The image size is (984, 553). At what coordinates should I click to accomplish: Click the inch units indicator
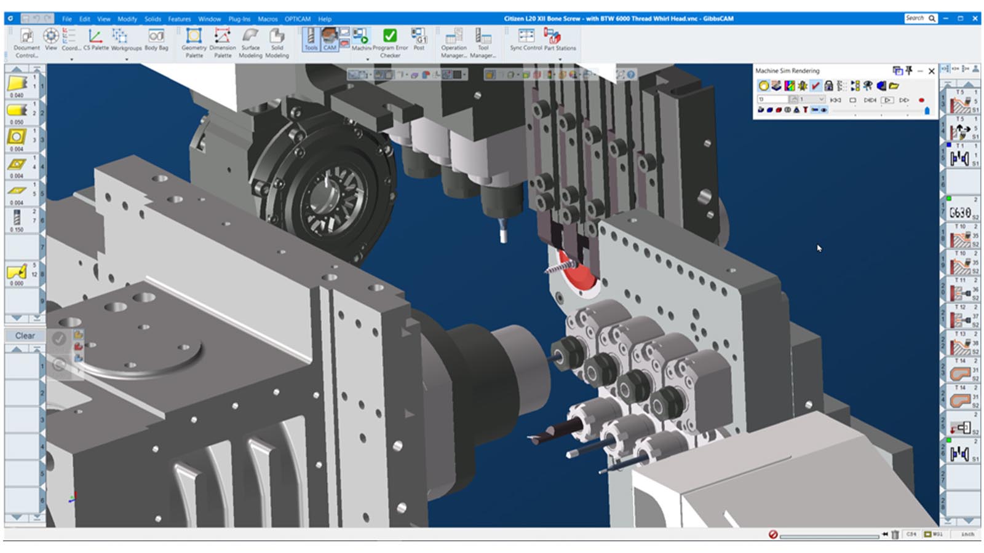967,535
